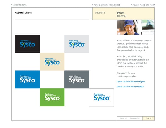Open 'Order Sysco items from Staples' link
166x128 pixels.
(131, 82)
